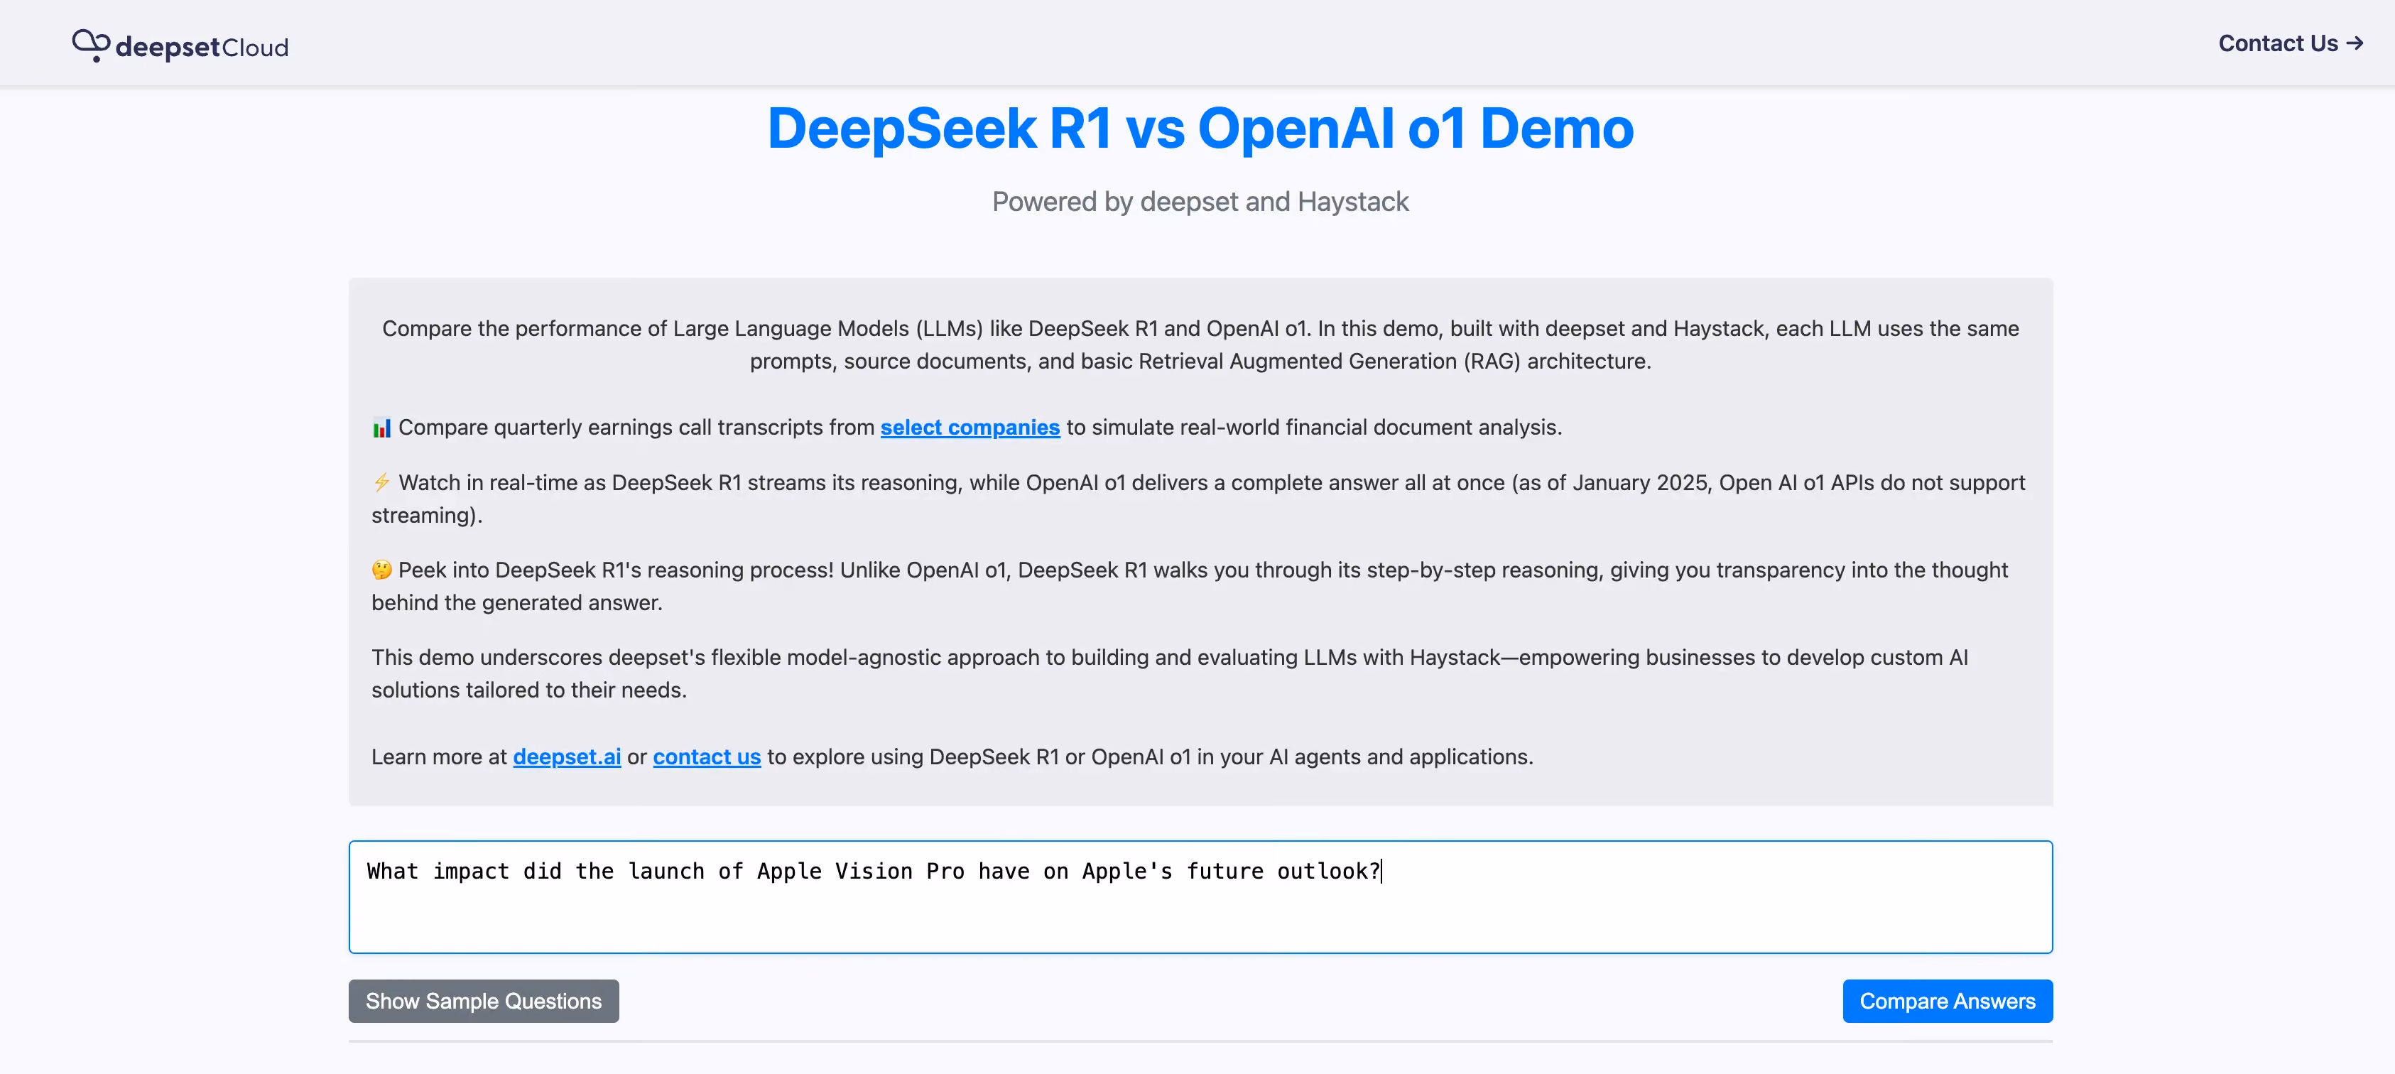The height and width of the screenshot is (1074, 2395).
Task: Click the bar chart emoji icon
Action: (x=381, y=428)
